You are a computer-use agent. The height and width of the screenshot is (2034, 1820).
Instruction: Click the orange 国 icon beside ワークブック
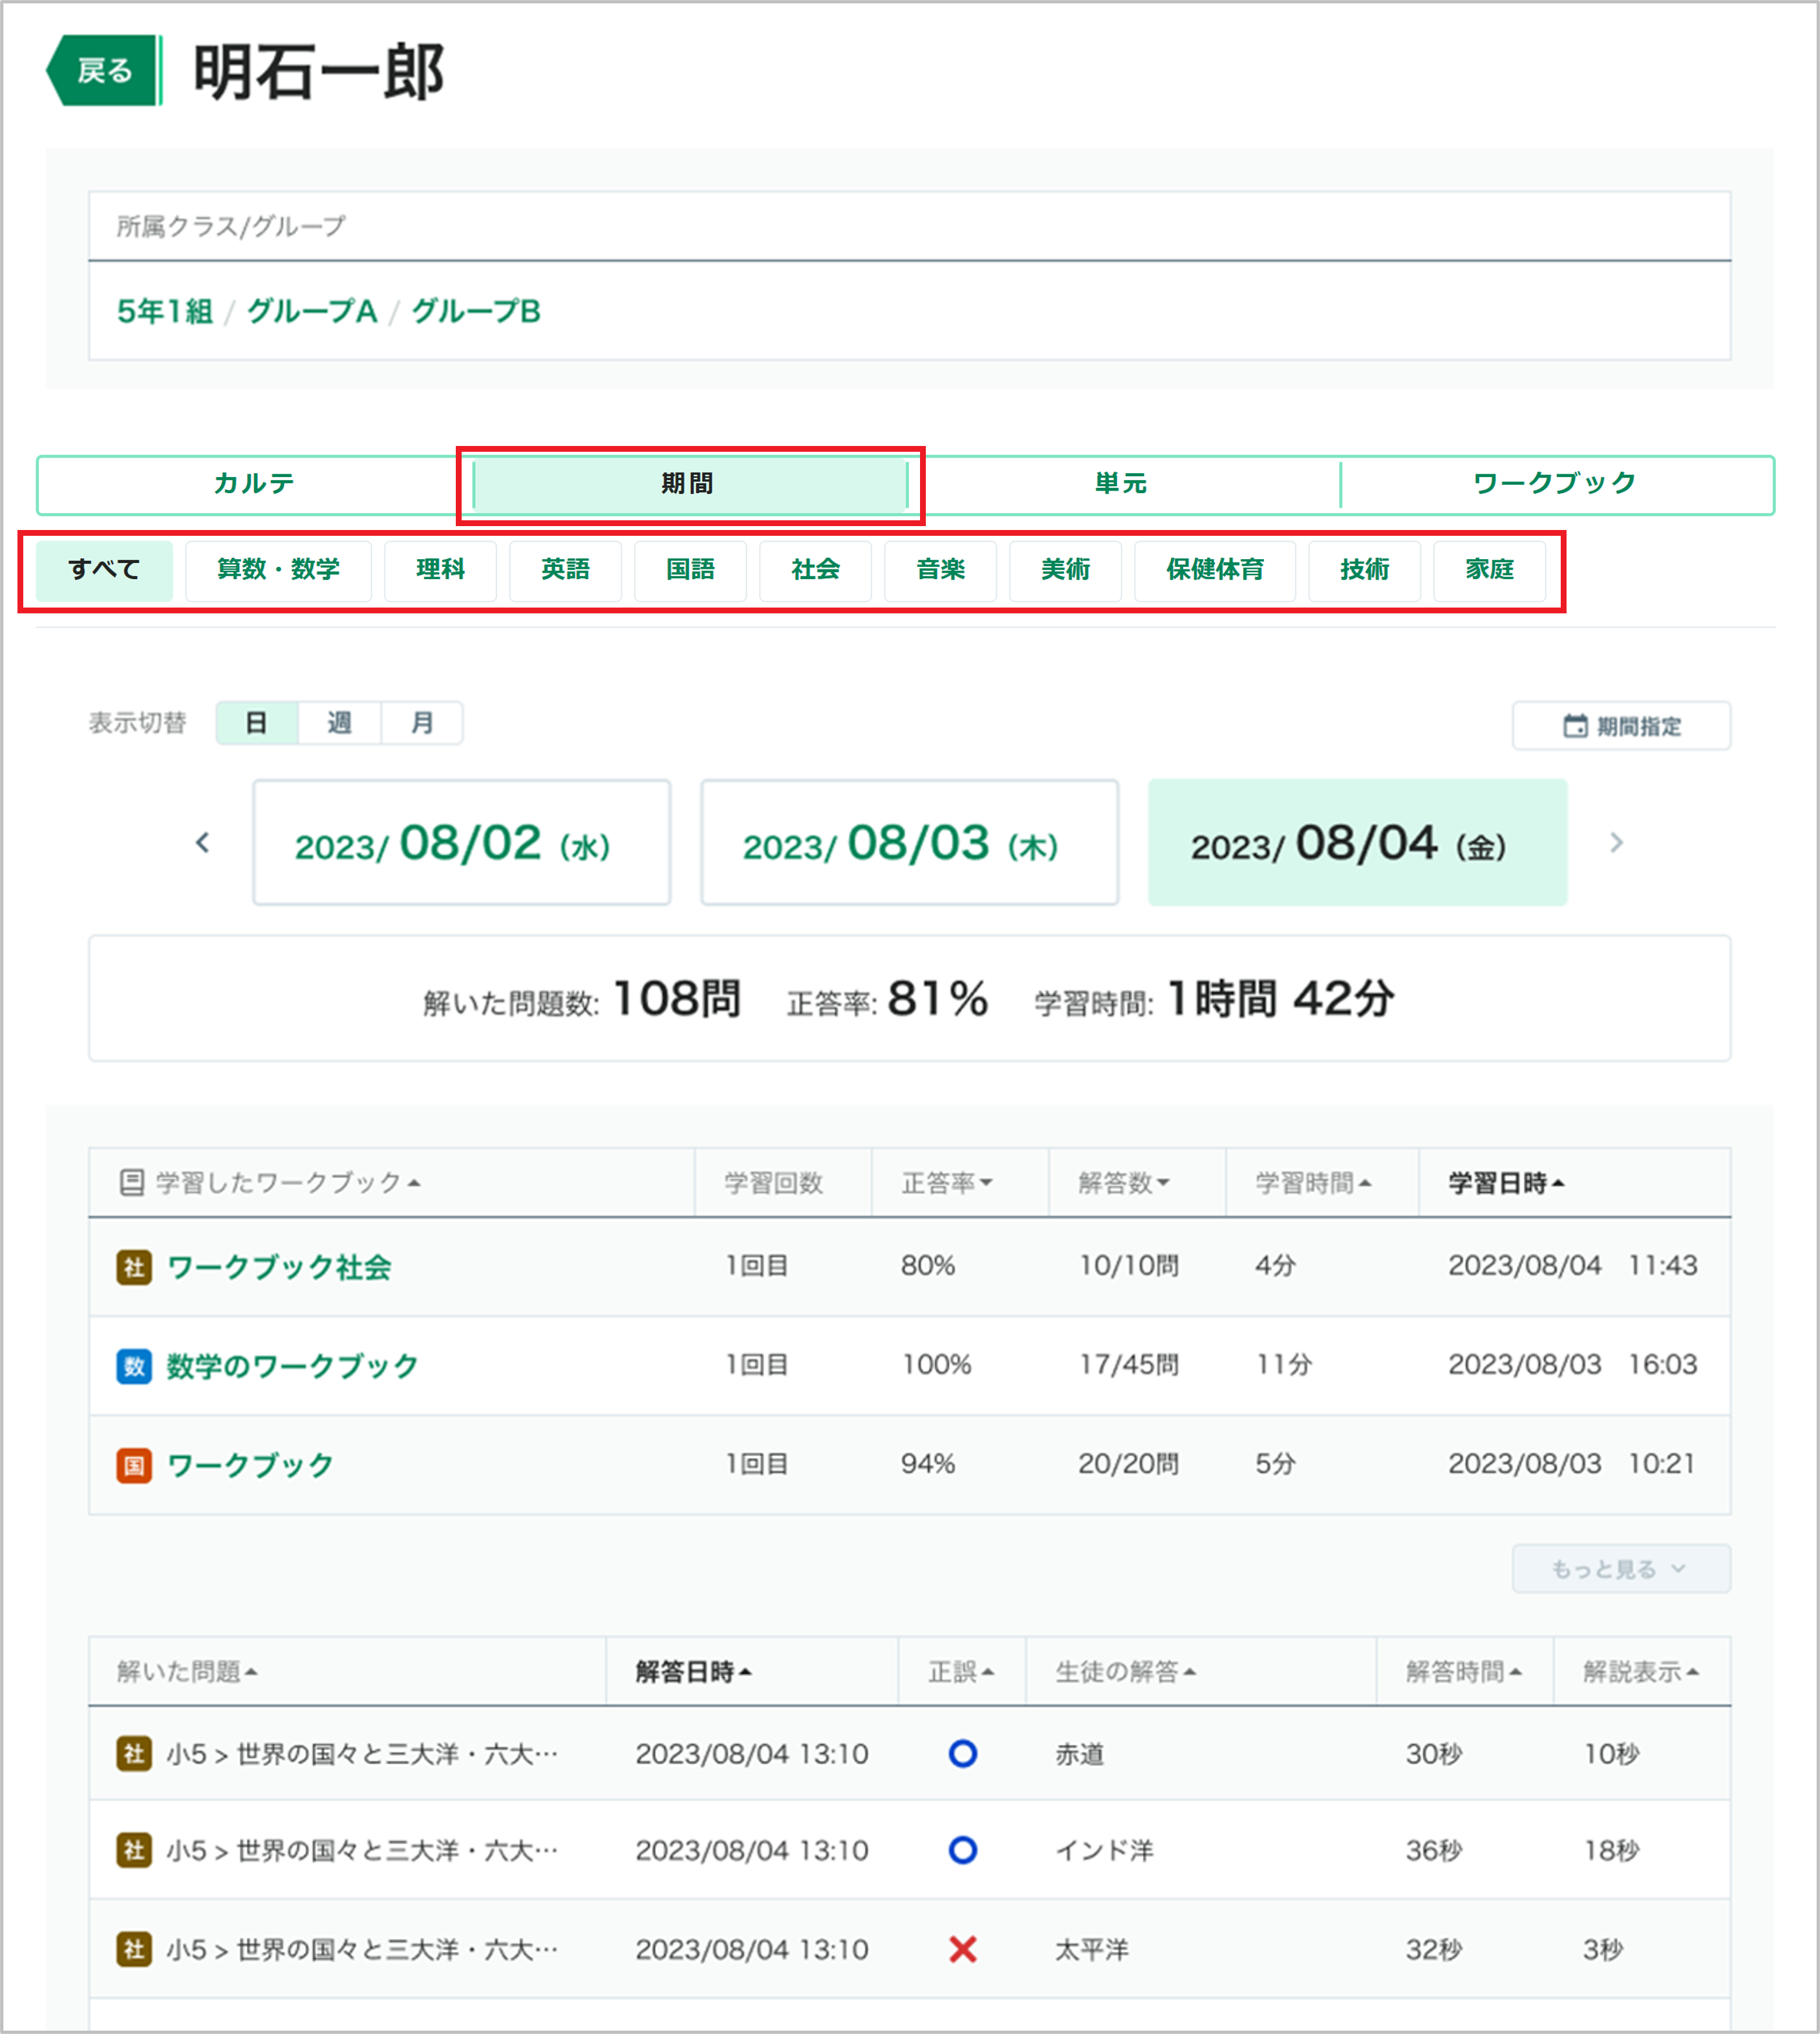[134, 1465]
